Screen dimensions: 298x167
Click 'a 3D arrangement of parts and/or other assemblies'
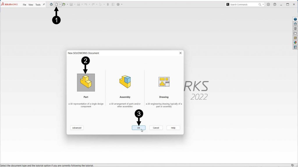tap(125, 105)
